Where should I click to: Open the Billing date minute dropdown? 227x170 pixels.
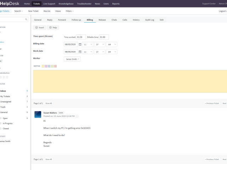click(x=100, y=44)
